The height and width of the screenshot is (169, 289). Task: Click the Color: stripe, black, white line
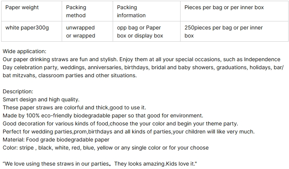point(106,148)
